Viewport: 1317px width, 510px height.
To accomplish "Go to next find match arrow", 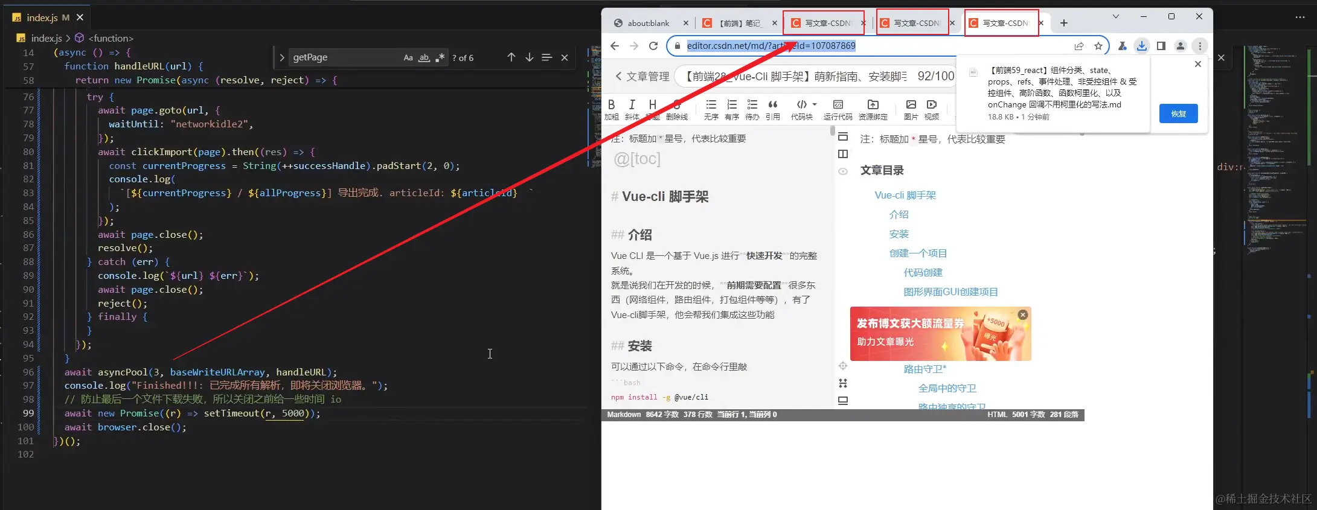I will pyautogui.click(x=529, y=57).
